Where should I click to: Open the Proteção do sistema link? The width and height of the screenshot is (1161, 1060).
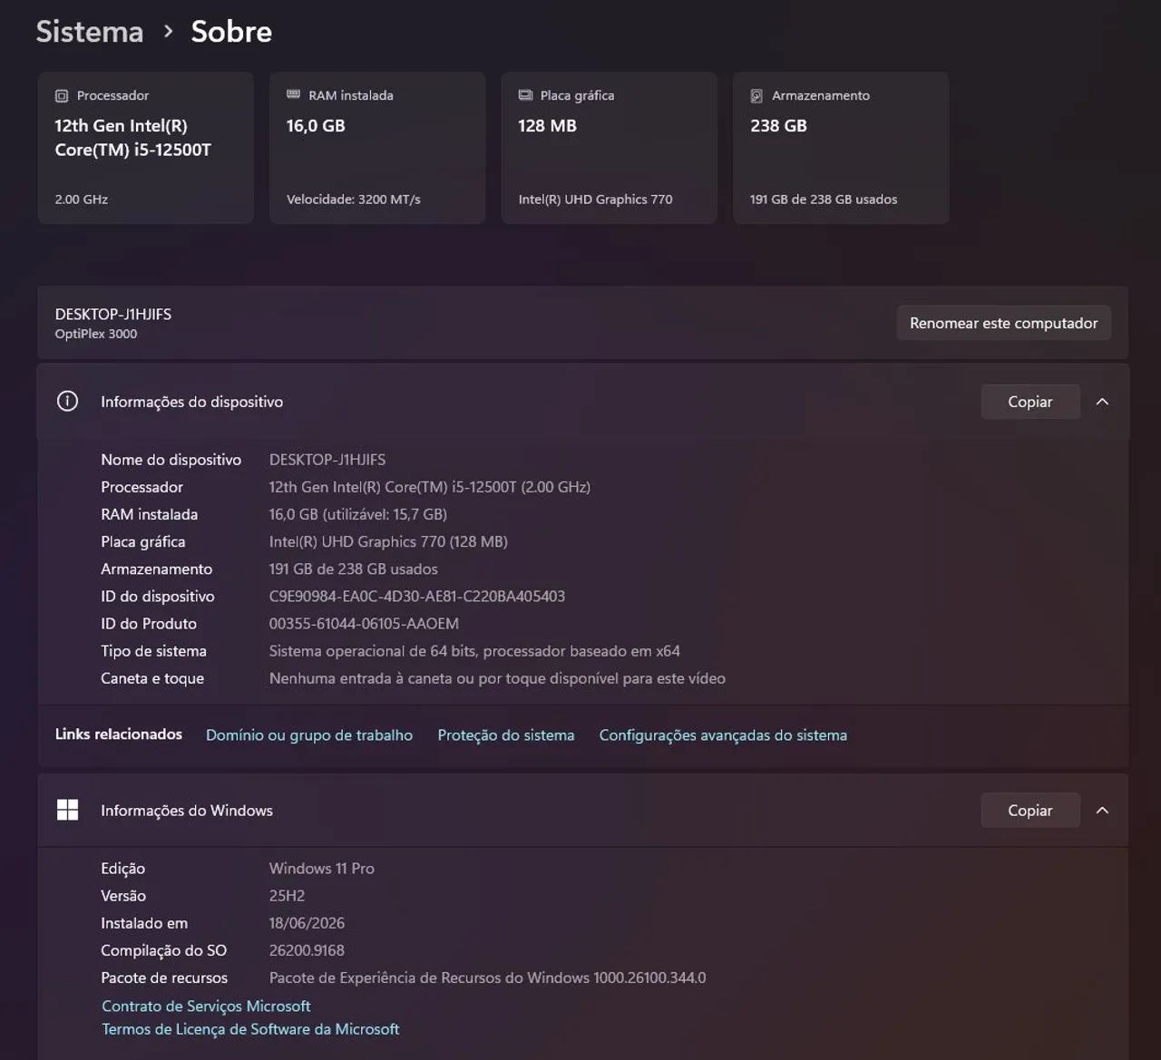click(506, 735)
